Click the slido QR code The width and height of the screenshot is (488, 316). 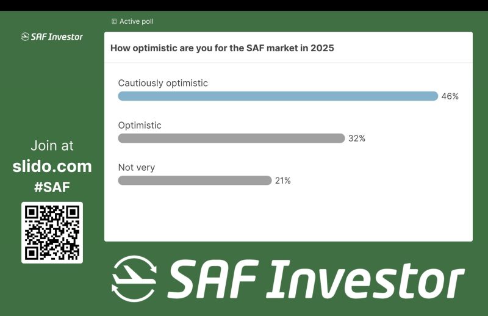52,232
